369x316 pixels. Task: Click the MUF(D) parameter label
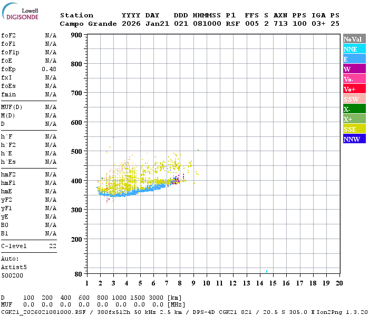[11, 107]
